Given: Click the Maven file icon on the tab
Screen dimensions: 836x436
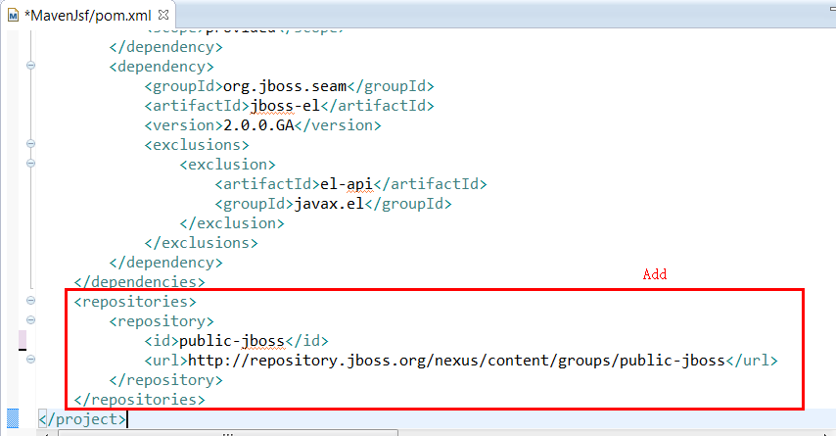Looking at the screenshot, I should tap(14, 16).
